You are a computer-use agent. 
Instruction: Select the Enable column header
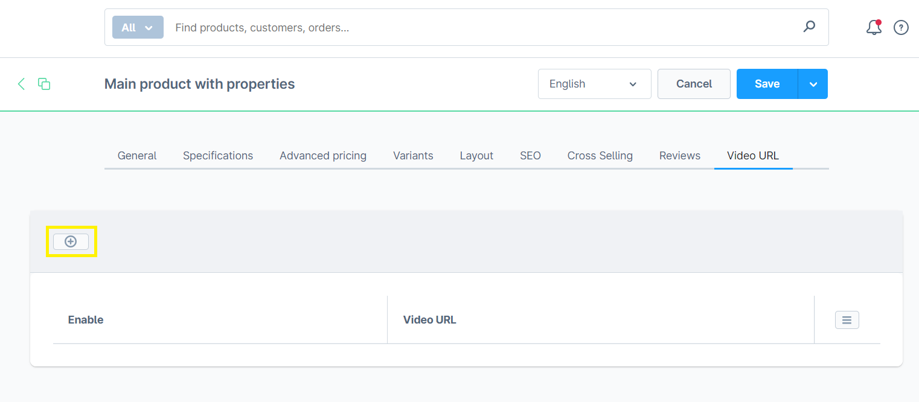point(85,319)
